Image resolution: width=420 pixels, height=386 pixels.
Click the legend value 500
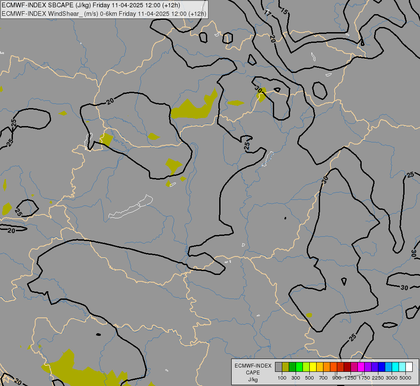[x=309, y=378]
